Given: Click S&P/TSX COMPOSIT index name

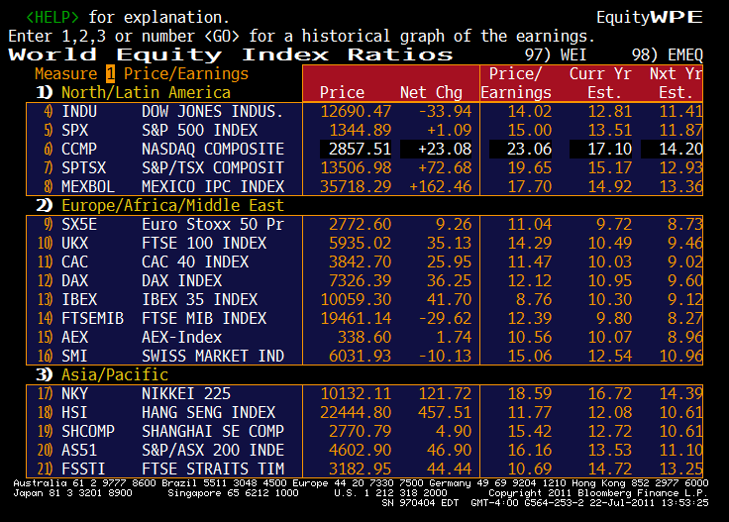Looking at the screenshot, I should pyautogui.click(x=213, y=167).
